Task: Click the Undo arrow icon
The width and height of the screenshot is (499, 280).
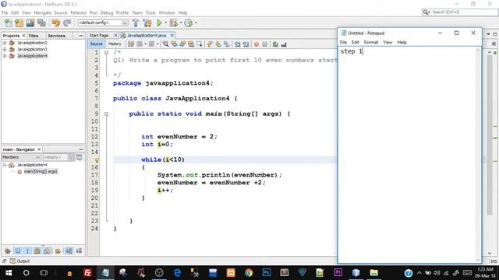Action: click(55, 23)
